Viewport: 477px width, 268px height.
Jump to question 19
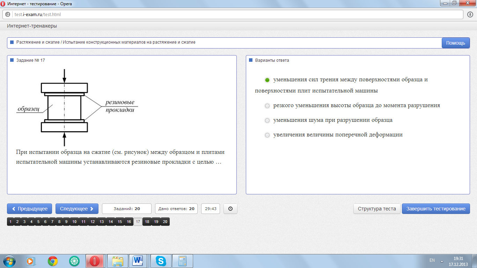coord(156,222)
